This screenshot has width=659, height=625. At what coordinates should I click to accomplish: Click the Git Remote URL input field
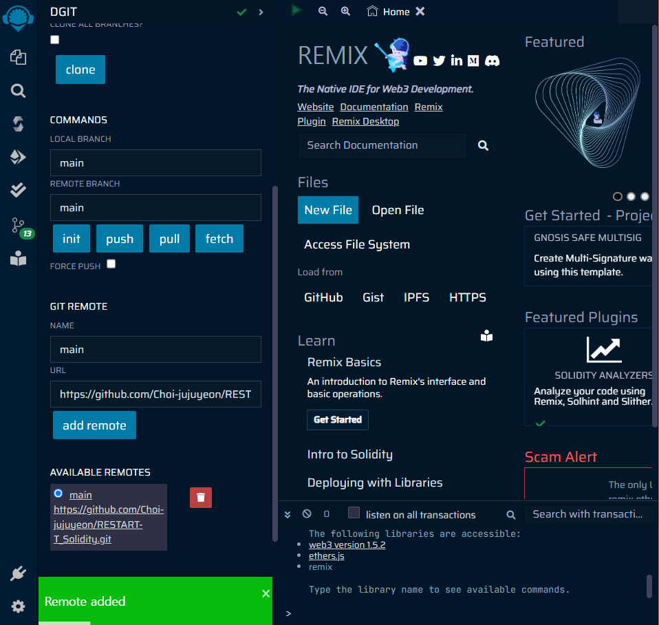155,394
